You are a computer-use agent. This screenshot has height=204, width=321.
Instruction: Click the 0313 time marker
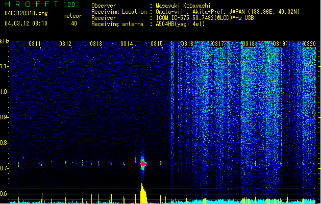(x=96, y=43)
